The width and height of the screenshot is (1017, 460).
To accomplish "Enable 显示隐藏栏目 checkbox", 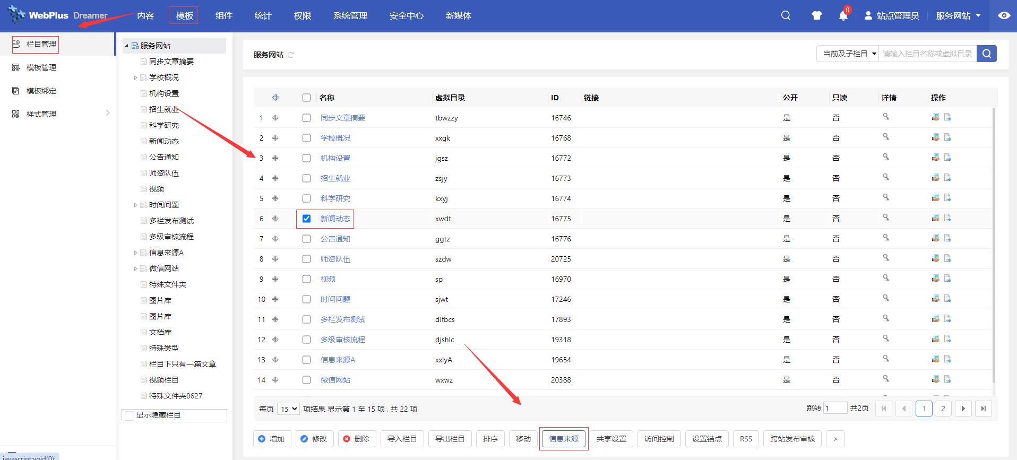I will tap(129, 415).
